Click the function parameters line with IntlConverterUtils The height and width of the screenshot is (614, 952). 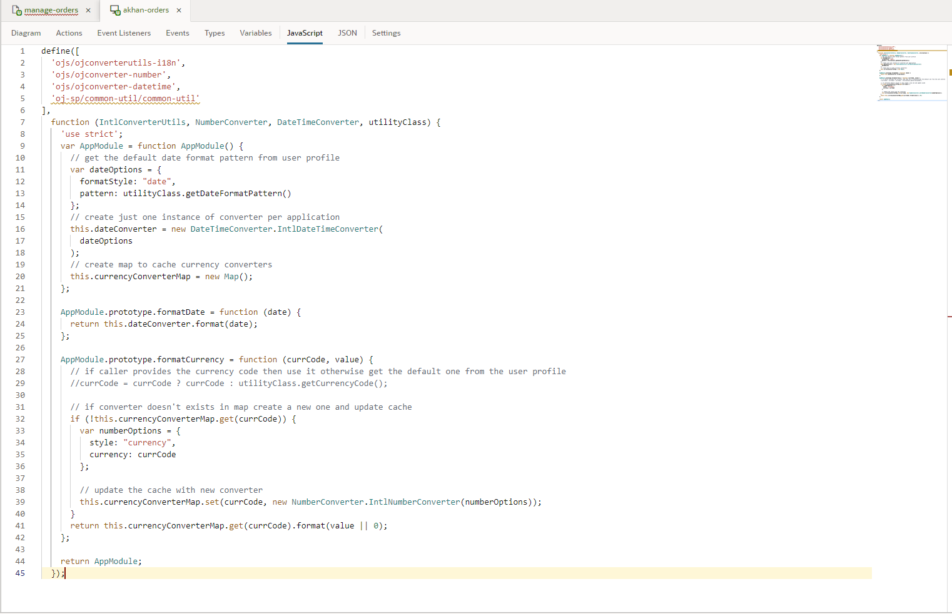click(246, 122)
